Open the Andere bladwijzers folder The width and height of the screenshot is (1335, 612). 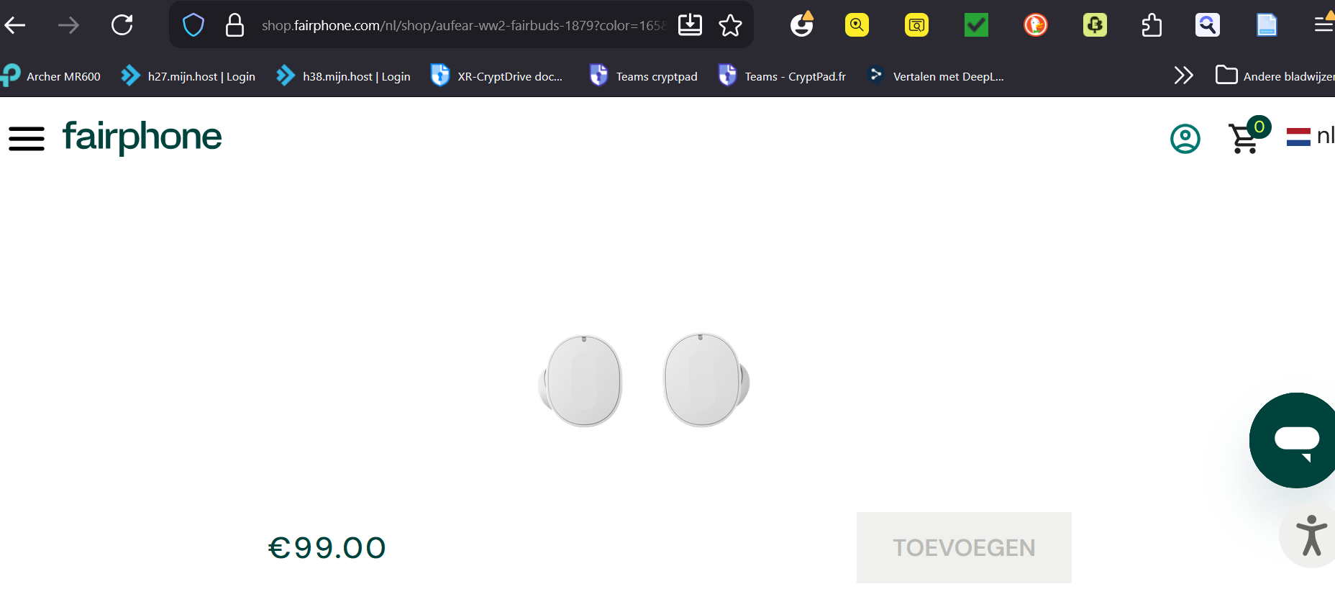tap(1275, 76)
